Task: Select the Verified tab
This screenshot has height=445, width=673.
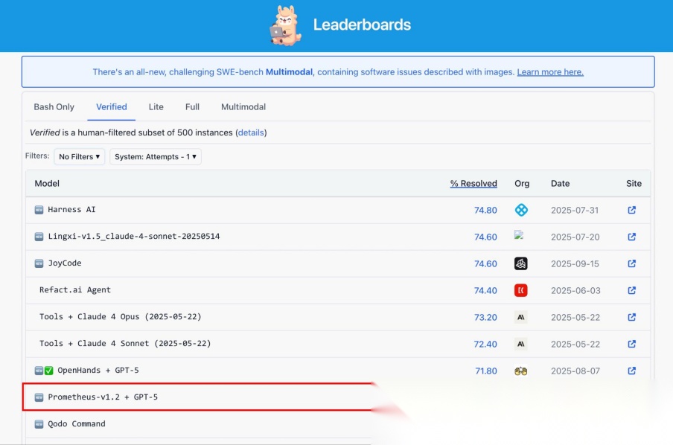Action: click(x=112, y=107)
